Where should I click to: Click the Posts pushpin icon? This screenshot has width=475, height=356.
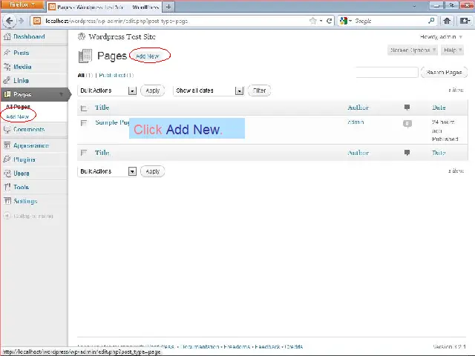(x=7, y=53)
